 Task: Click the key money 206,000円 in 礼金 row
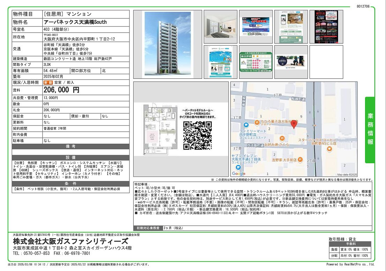pos(52,110)
